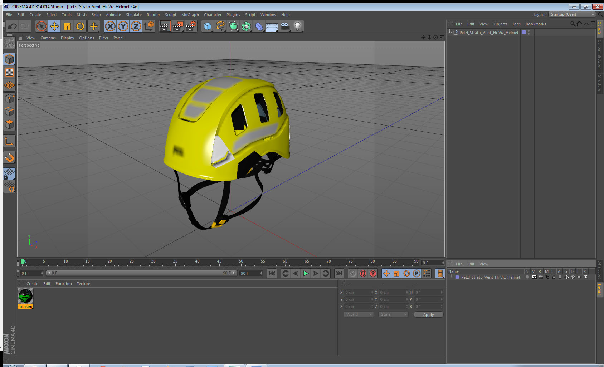Open the spline pen tools icon

pos(220,26)
